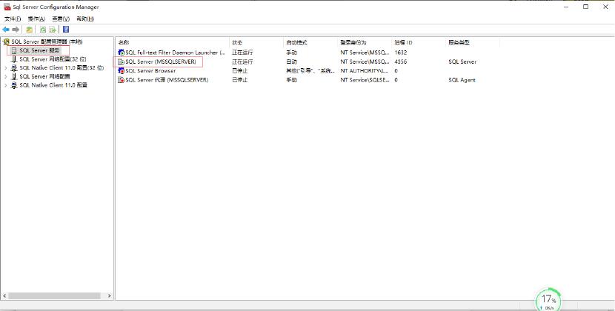The width and height of the screenshot is (615, 311).
Task: Minimize the Configuration Manager window
Action: pos(566,7)
